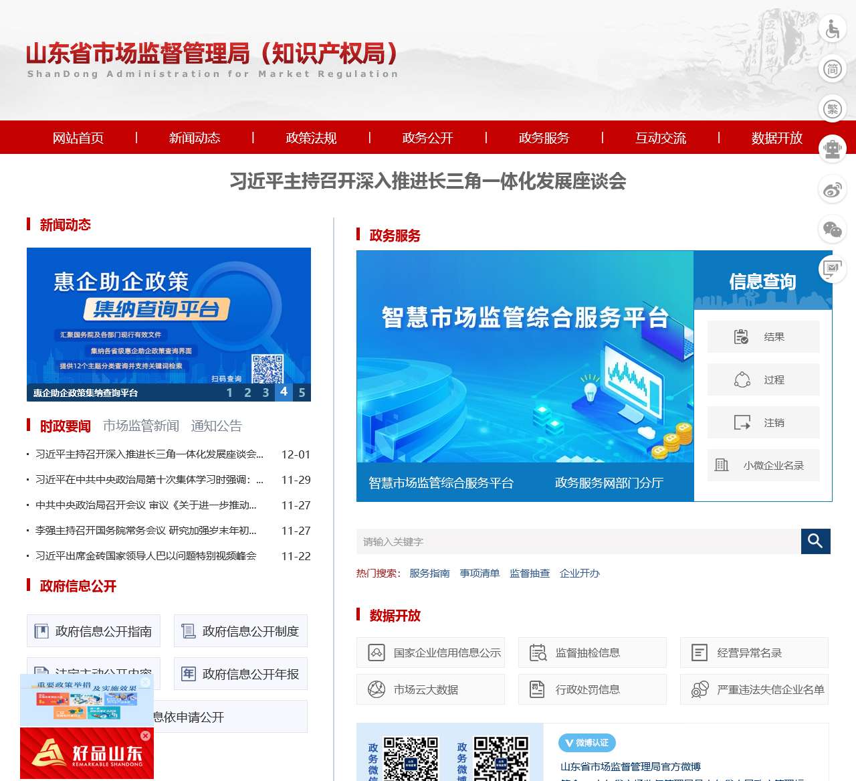This screenshot has width=856, height=781.
Task: Open 结果 query in 信息查询 panel
Action: (x=763, y=337)
